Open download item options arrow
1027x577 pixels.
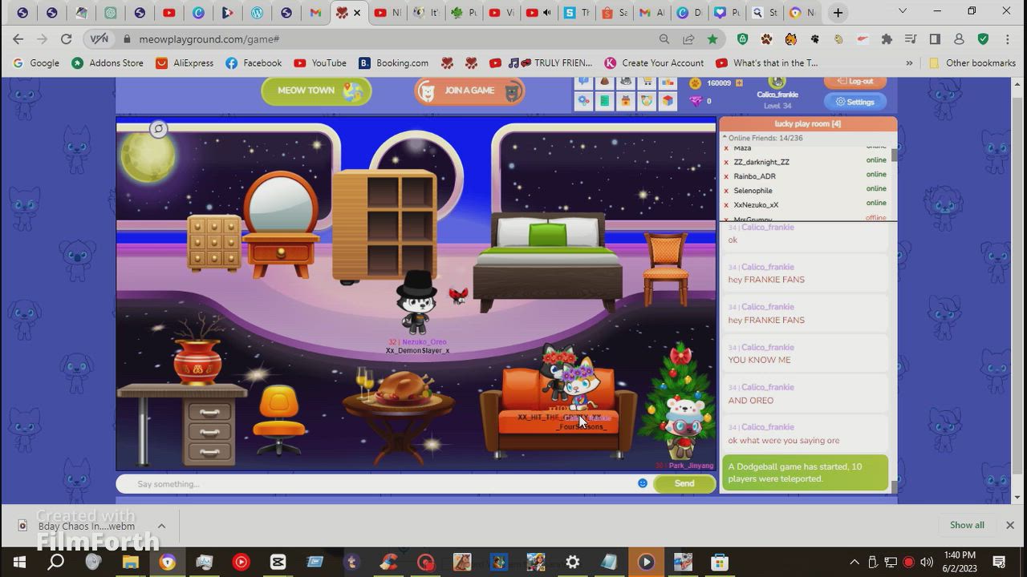click(161, 526)
